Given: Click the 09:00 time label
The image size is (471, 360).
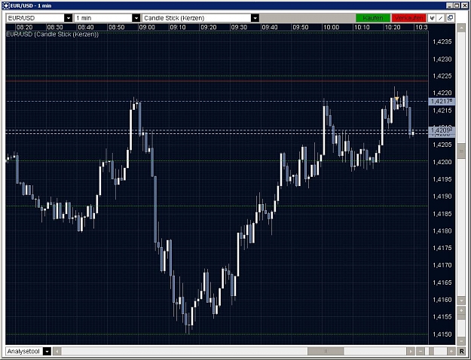Looking at the screenshot, I should [147, 27].
